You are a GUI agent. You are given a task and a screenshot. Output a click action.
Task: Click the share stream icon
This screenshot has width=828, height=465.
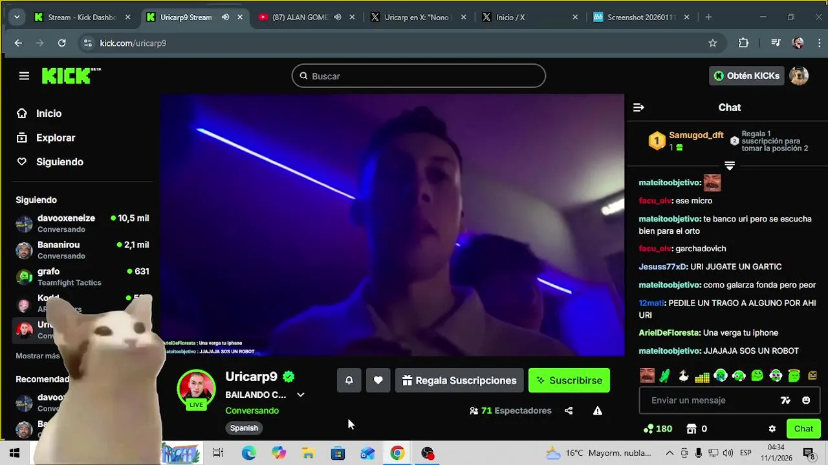point(569,411)
